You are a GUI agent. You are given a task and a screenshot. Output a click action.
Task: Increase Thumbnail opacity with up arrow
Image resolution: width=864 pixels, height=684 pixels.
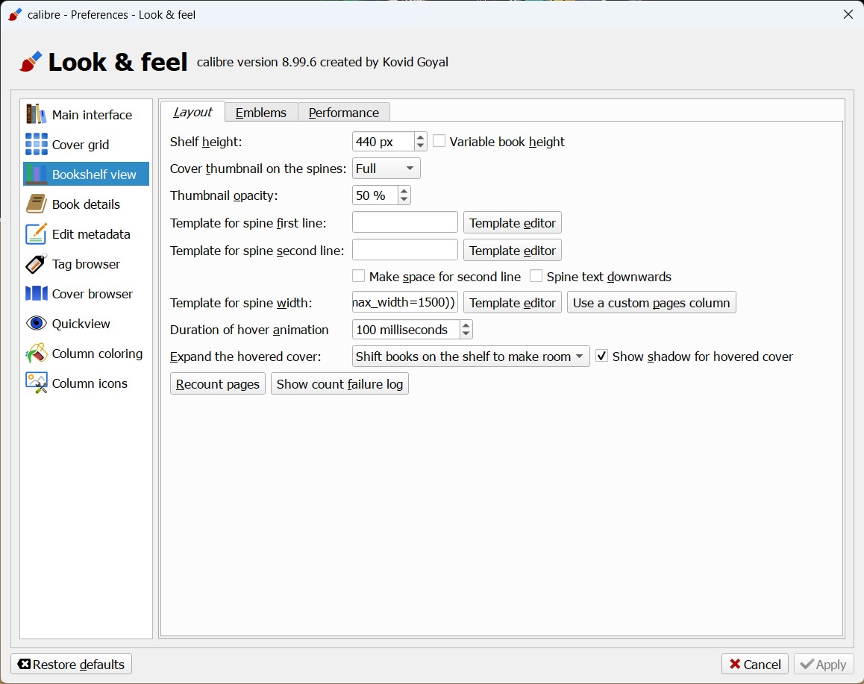coord(404,191)
